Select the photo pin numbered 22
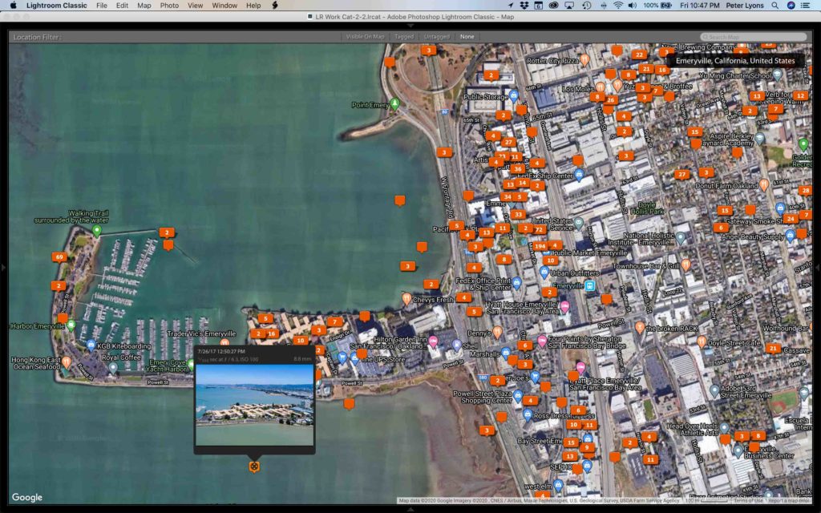This screenshot has width=821, height=513. click(639, 55)
